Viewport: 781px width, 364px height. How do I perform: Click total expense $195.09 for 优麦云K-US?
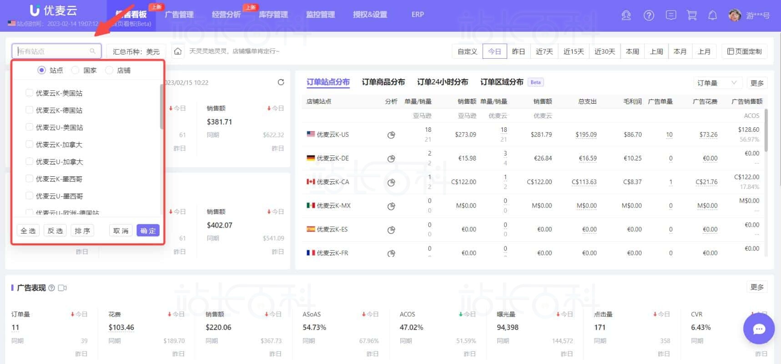tap(586, 135)
